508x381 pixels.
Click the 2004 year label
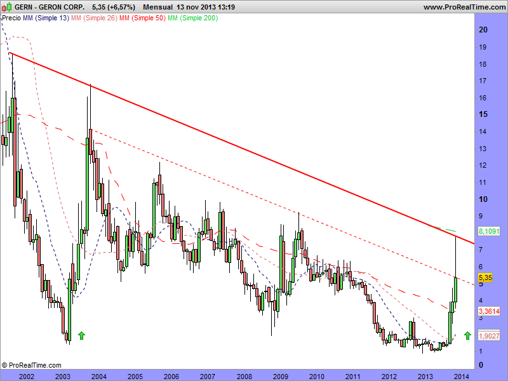point(99,376)
